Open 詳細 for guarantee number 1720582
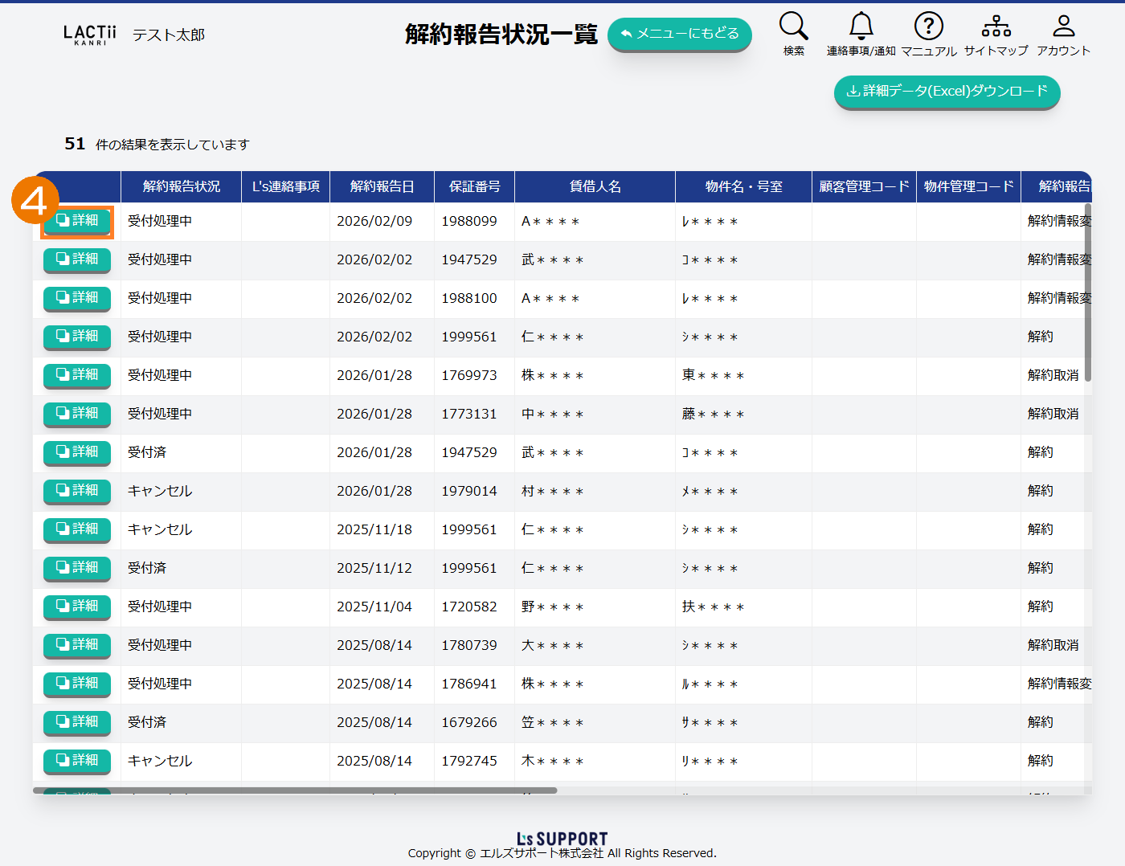The height and width of the screenshot is (866, 1125). [x=77, y=607]
